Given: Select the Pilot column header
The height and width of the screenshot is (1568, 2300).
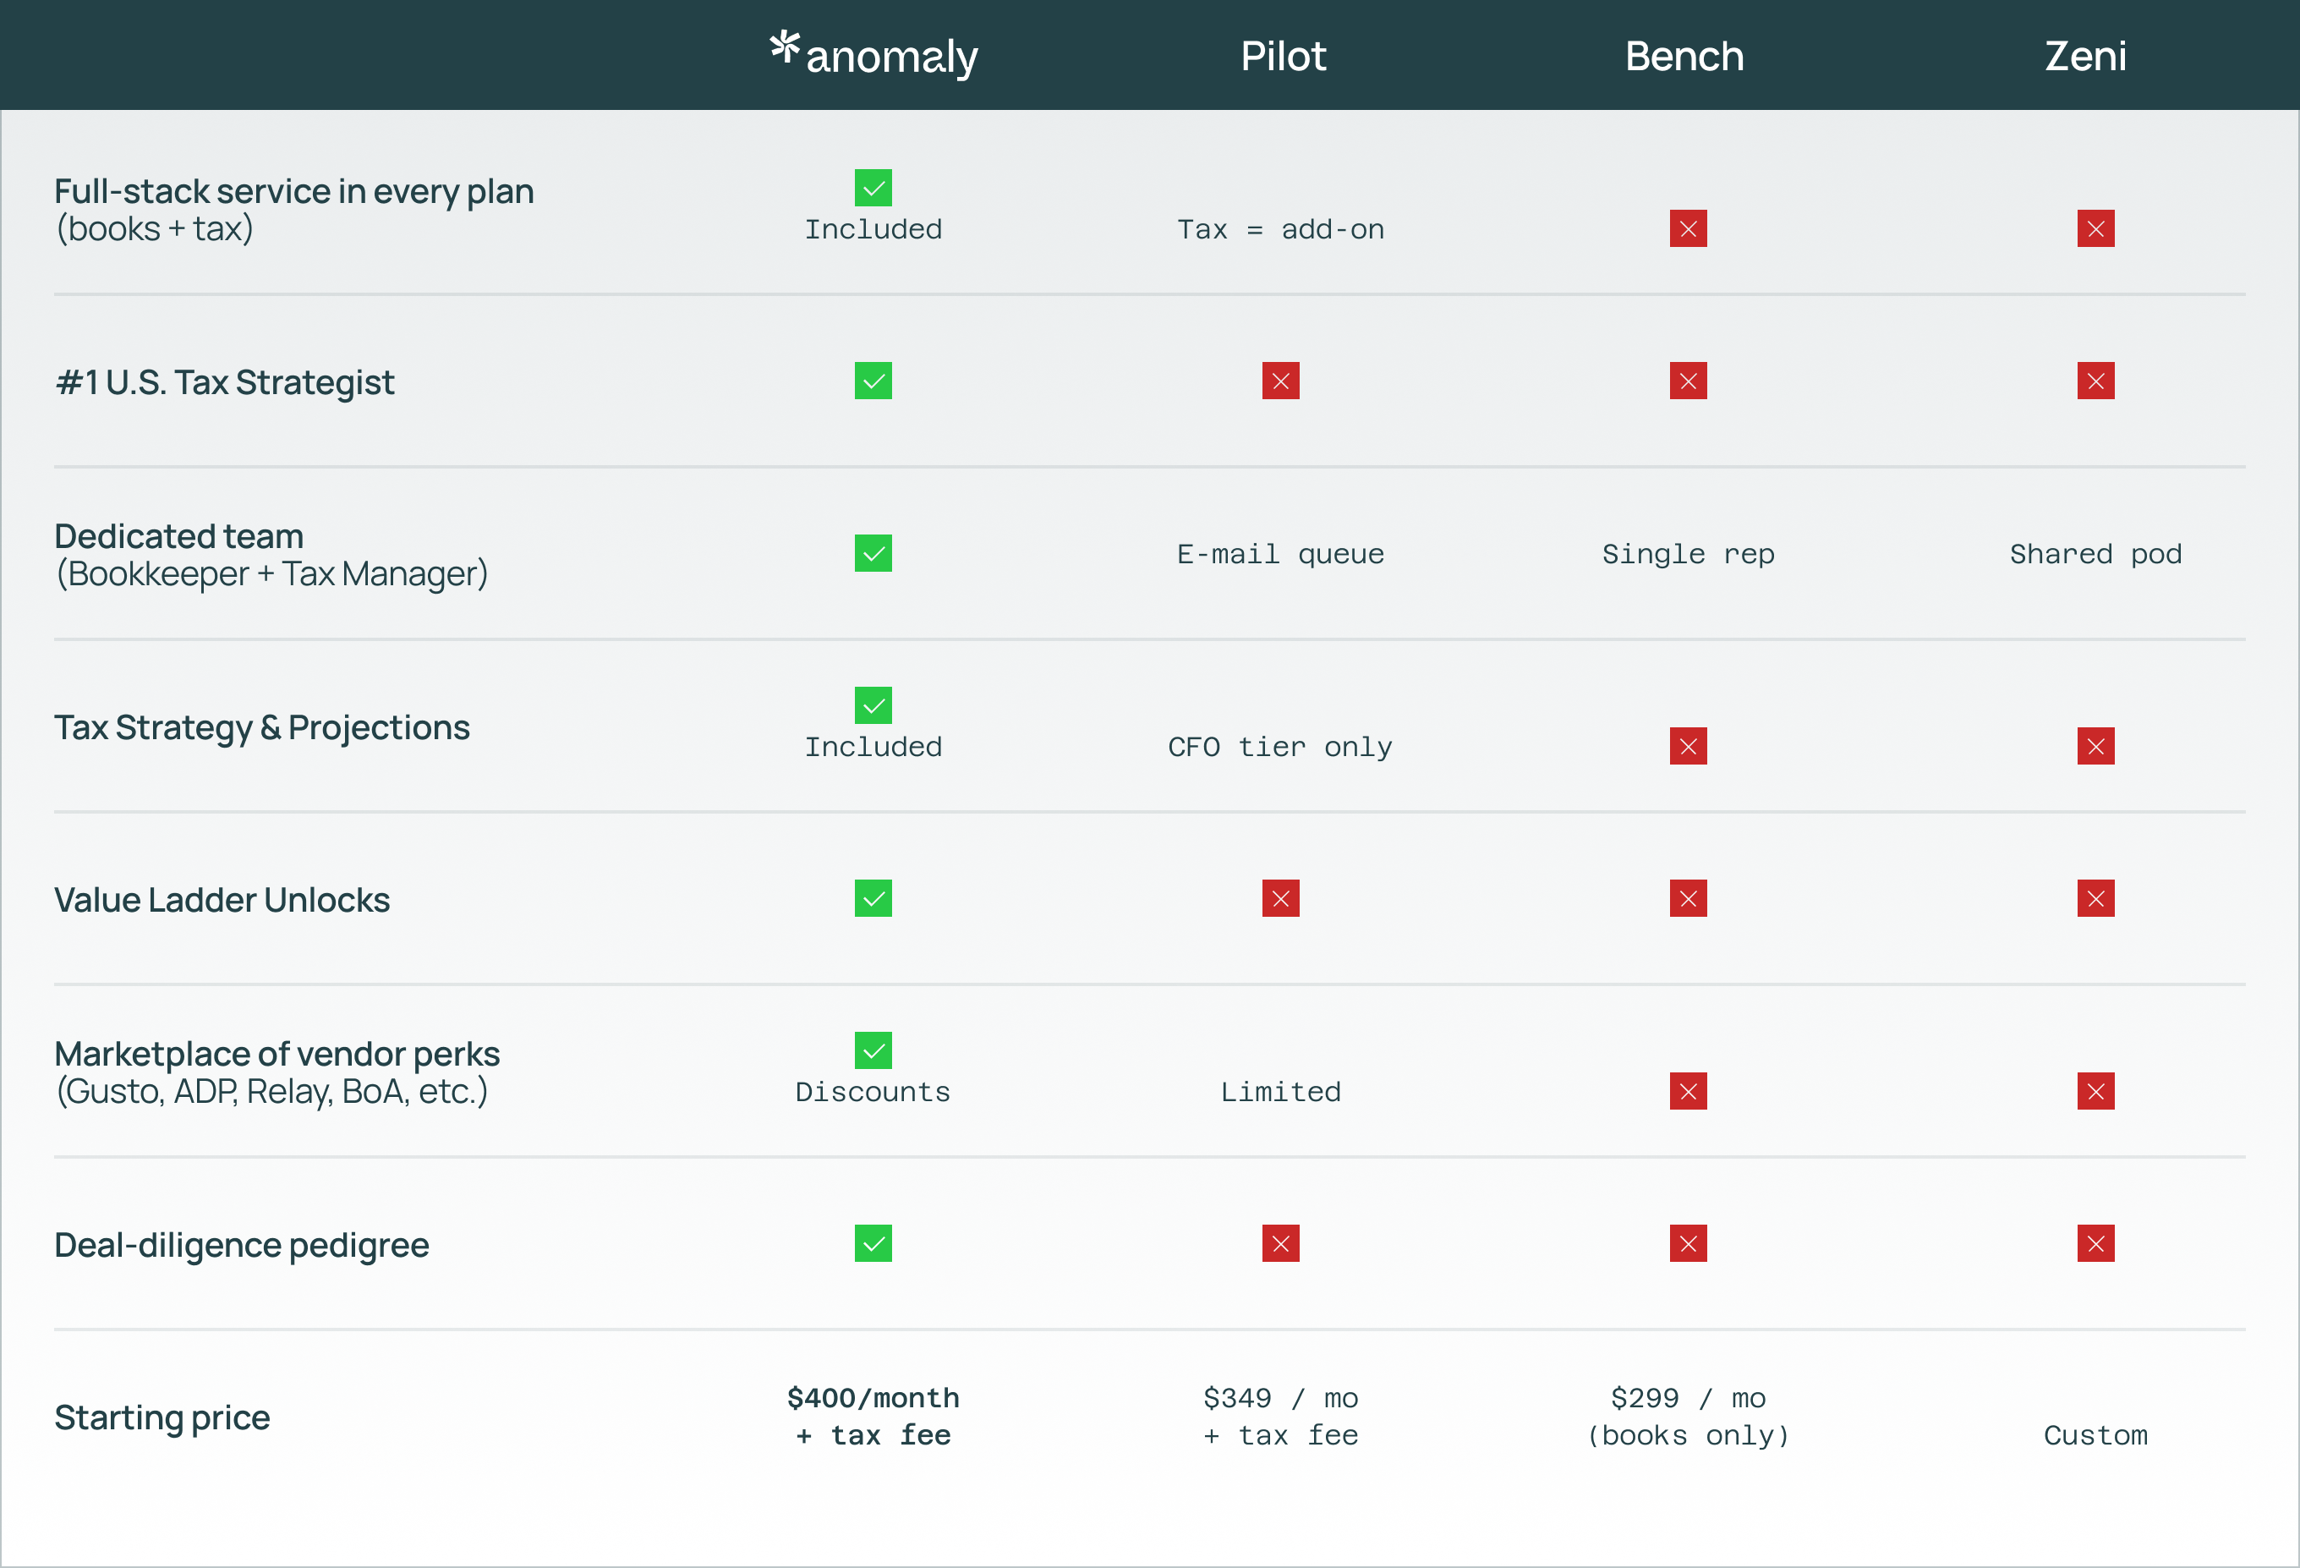Looking at the screenshot, I should pyautogui.click(x=1283, y=57).
